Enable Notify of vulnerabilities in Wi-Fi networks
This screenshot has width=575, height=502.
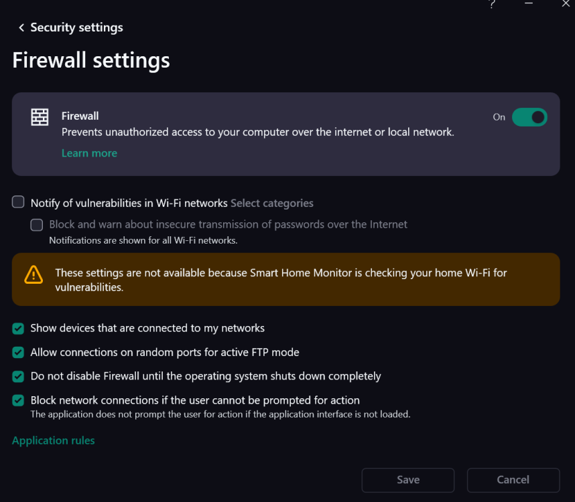point(18,202)
